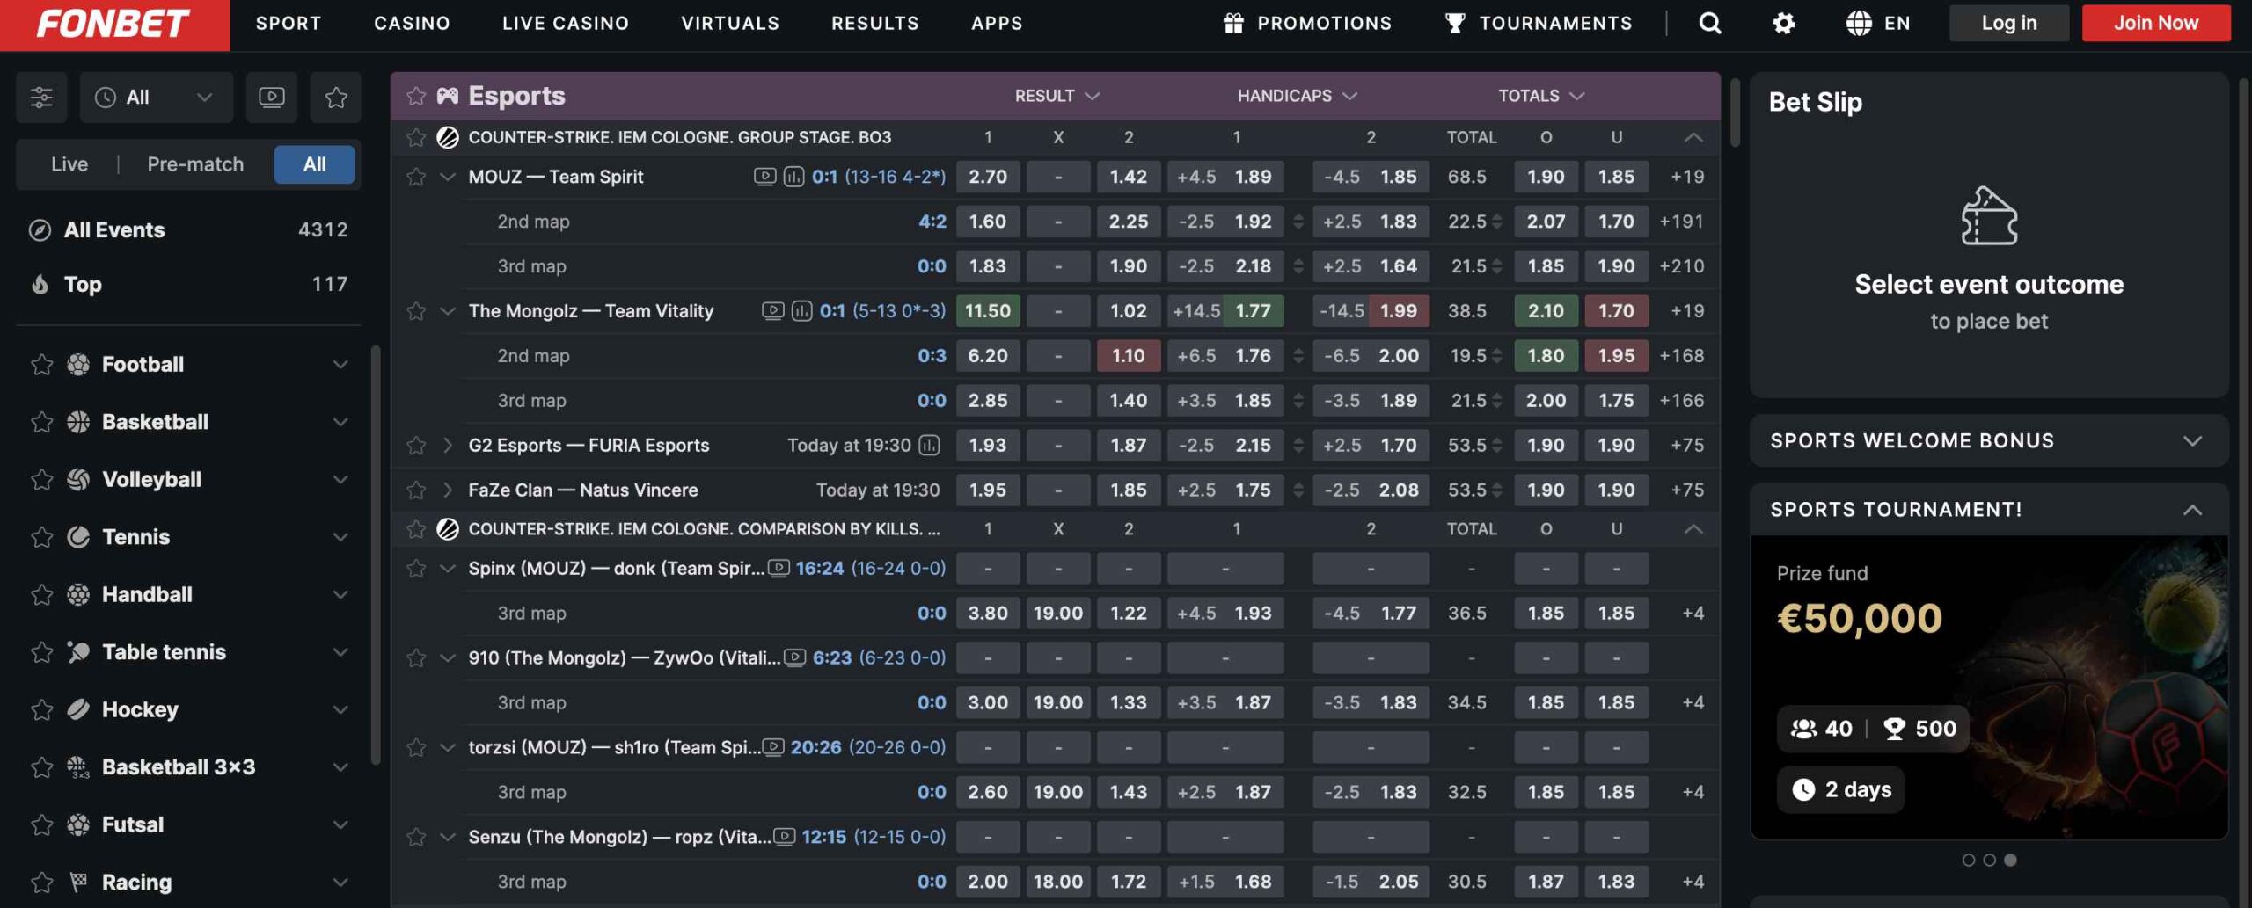Open the VIRTUALS menu item
2252x908 pixels.
click(x=730, y=24)
